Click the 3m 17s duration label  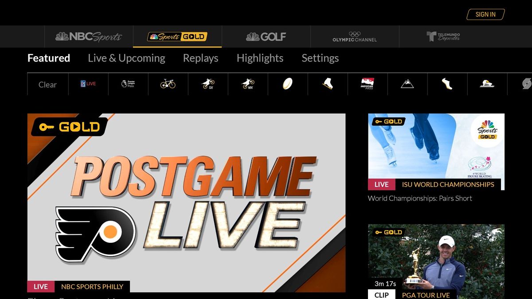point(385,283)
